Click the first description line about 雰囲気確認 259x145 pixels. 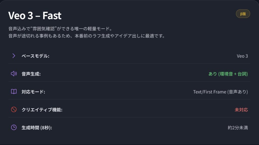pyautogui.click(x=60, y=29)
